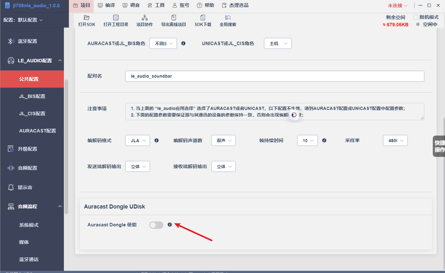
Task: Click info icon beside Auracast Dongle 使能
Action: tap(170, 224)
